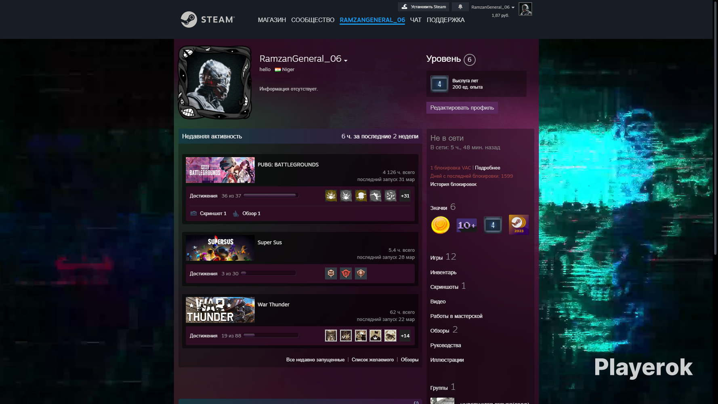Open the 4 years of service badge under Значки
This screenshot has width=718, height=404.
(x=493, y=225)
